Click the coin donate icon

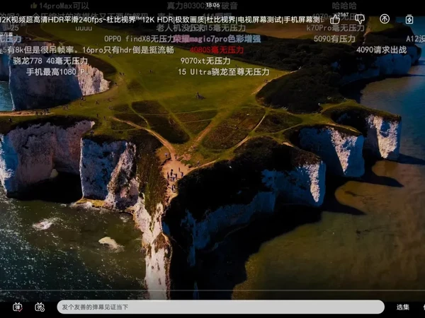(385, 19)
